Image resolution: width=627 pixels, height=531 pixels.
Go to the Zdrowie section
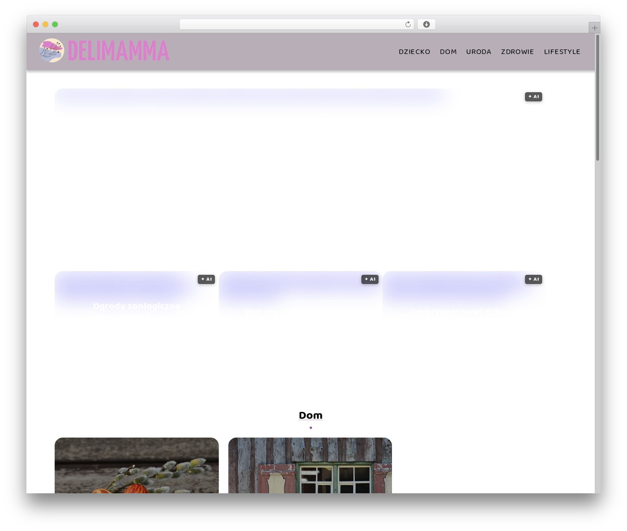(517, 51)
